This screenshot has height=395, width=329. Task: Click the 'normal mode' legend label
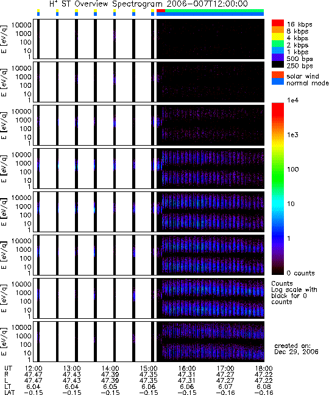point(308,83)
